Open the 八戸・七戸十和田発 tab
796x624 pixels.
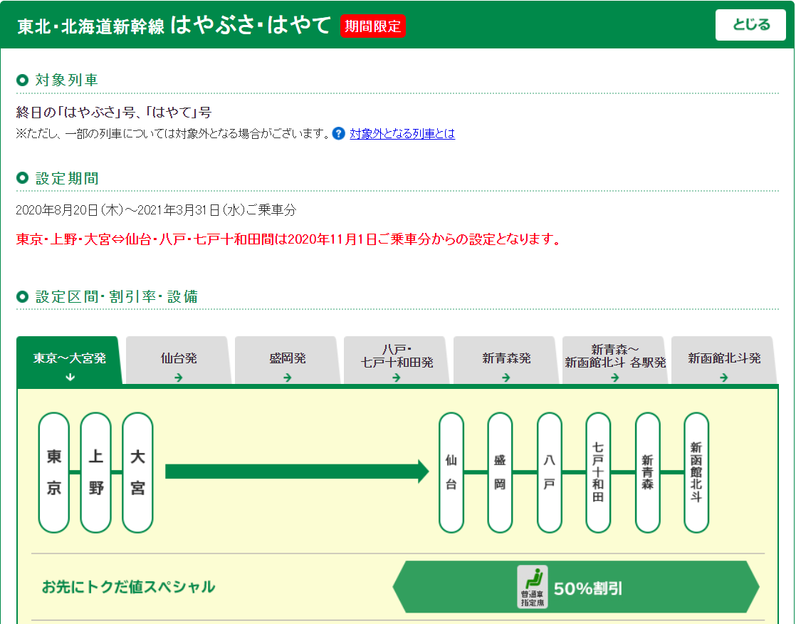pyautogui.click(x=397, y=360)
